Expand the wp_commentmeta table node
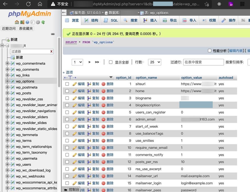 click(x=7, y=63)
